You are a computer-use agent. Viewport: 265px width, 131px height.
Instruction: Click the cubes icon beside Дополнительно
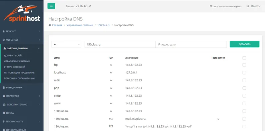[x=4, y=105]
